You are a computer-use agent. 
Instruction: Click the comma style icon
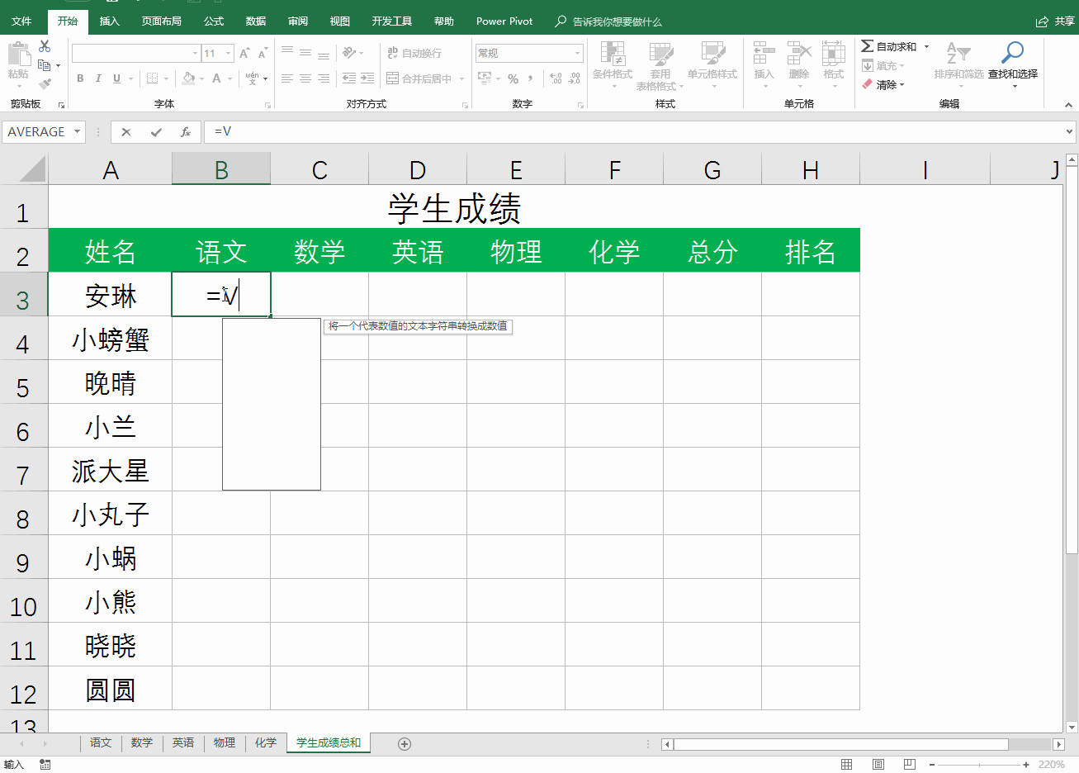pos(531,78)
